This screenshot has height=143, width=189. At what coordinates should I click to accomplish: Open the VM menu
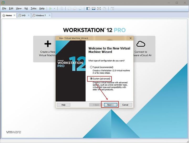(x=26, y=9)
